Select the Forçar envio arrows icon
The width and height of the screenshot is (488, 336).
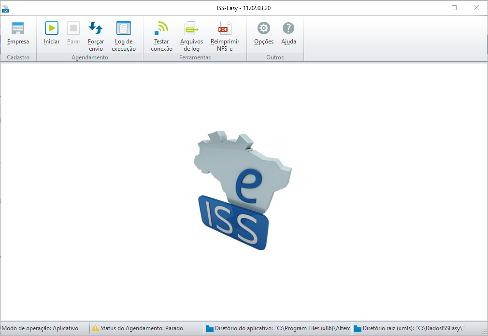point(96,28)
